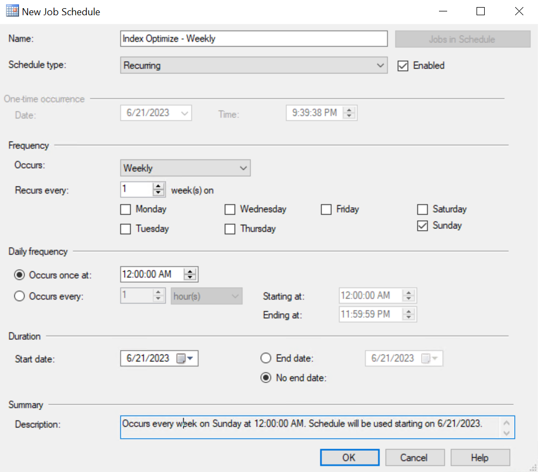Click the Occurs once at time field

click(152, 275)
